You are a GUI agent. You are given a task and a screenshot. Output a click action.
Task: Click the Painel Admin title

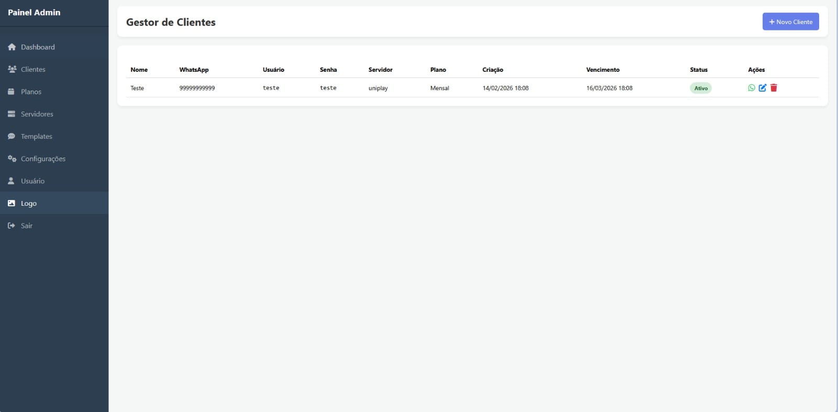pos(34,13)
